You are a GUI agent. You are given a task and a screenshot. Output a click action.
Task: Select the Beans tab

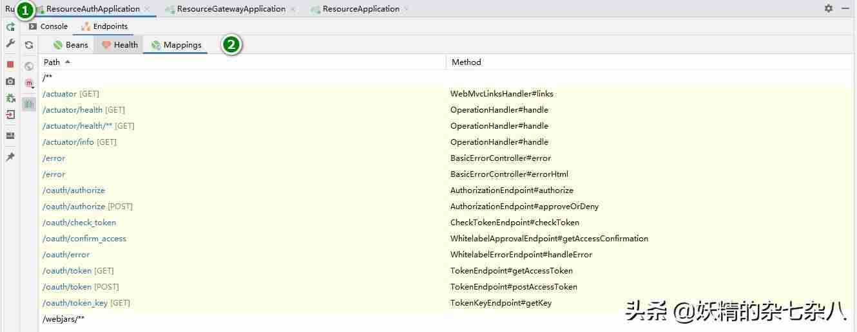[71, 45]
